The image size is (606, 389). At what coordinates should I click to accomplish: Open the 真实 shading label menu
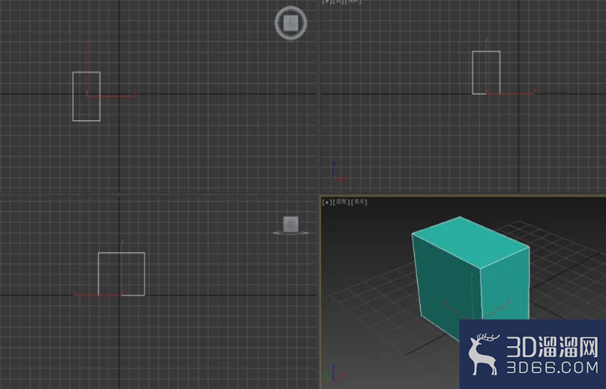pos(360,201)
